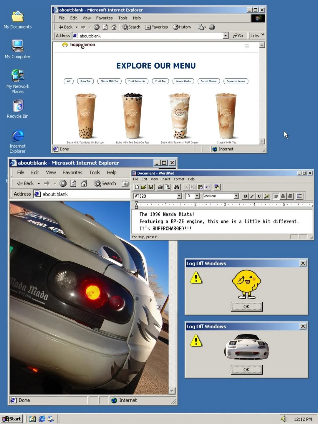Click Home icon in top Internet Explorer toolbar
The image size is (318, 424).
pyautogui.click(x=114, y=27)
